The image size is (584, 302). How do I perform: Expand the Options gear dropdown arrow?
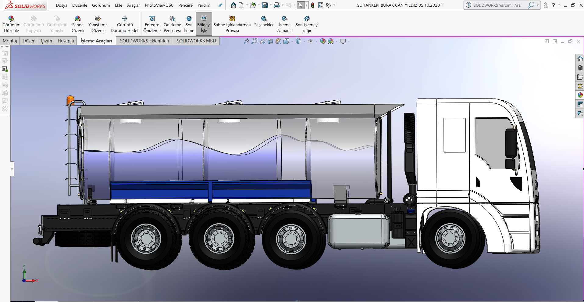(334, 5)
